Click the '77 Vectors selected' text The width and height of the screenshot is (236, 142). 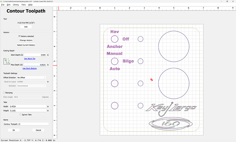tap(26, 36)
